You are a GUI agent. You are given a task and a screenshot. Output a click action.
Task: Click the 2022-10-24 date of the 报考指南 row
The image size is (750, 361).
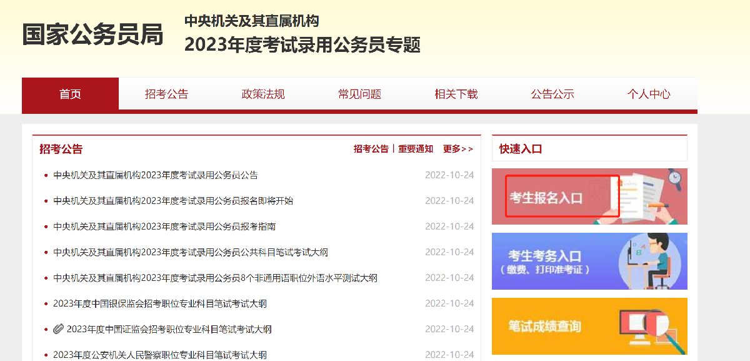pyautogui.click(x=449, y=226)
